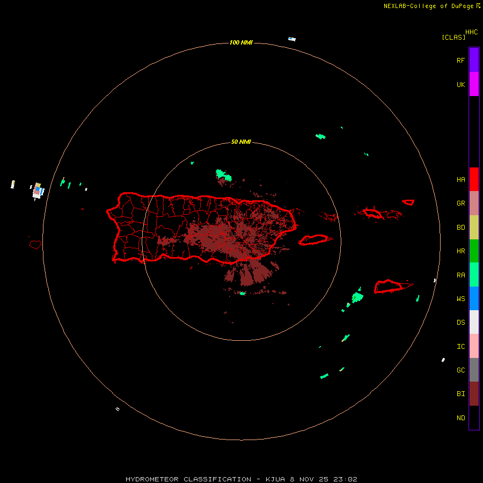Click the GC legend label
Image resolution: width=483 pixels, height=483 pixels.
click(461, 370)
